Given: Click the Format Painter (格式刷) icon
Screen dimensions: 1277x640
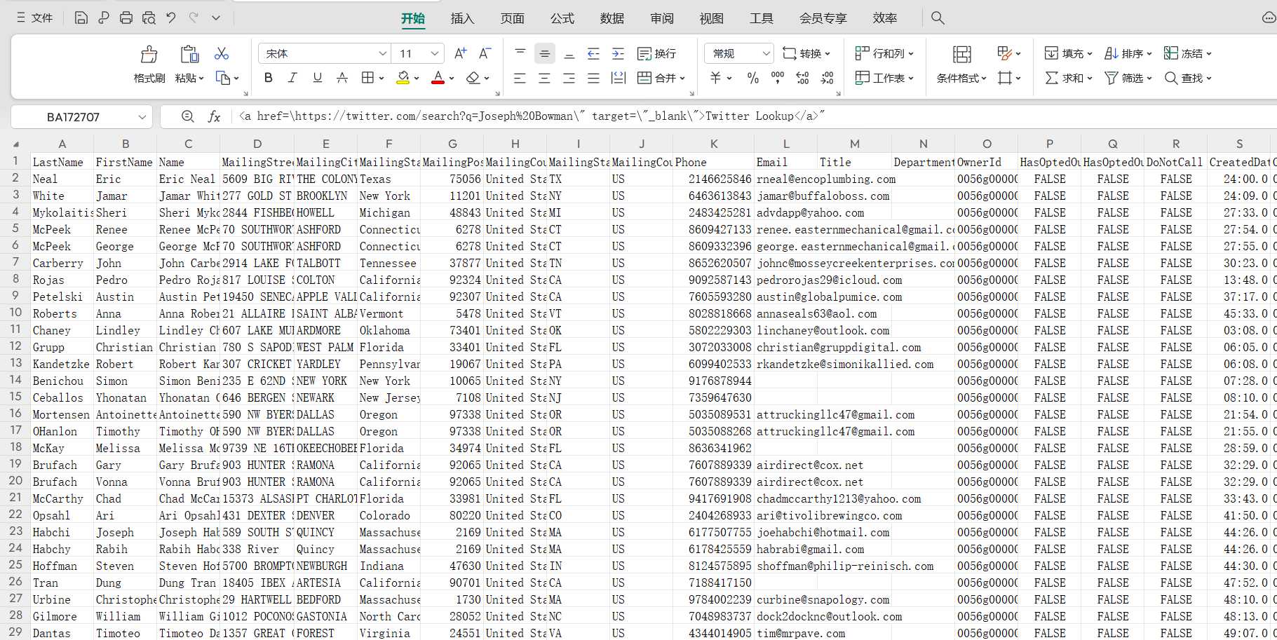Looking at the screenshot, I should point(149,54).
